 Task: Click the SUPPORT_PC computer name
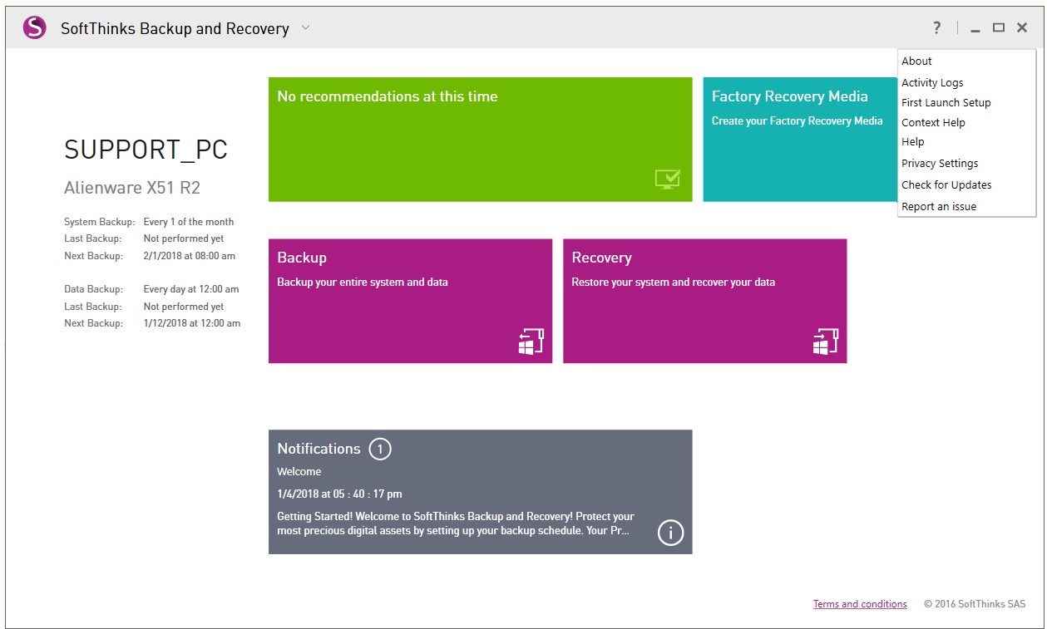point(146,150)
